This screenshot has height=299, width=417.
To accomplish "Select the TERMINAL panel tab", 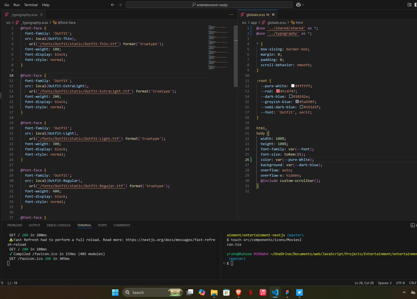I will point(84,225).
